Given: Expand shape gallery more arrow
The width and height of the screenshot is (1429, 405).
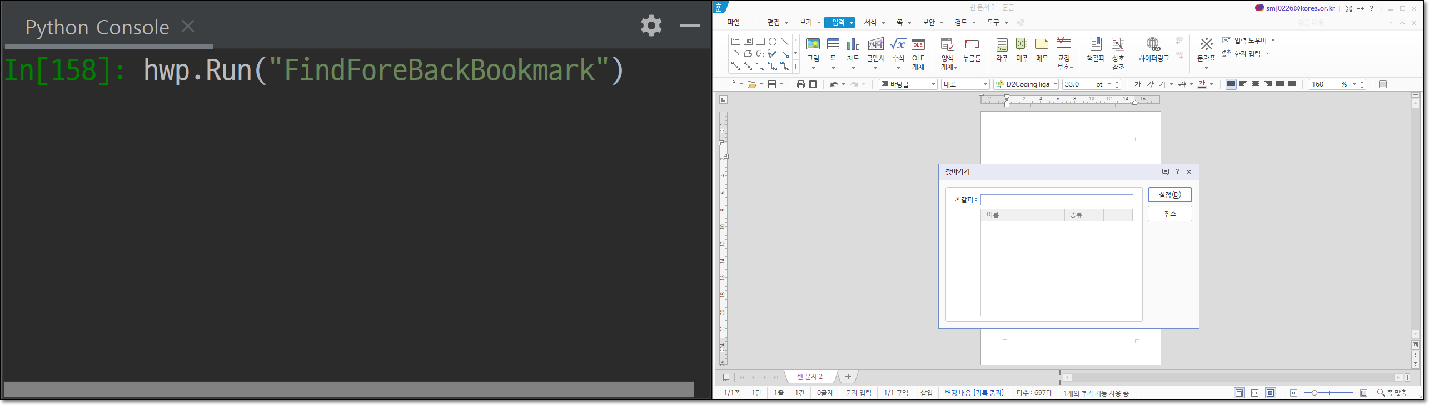Looking at the screenshot, I should pos(796,67).
